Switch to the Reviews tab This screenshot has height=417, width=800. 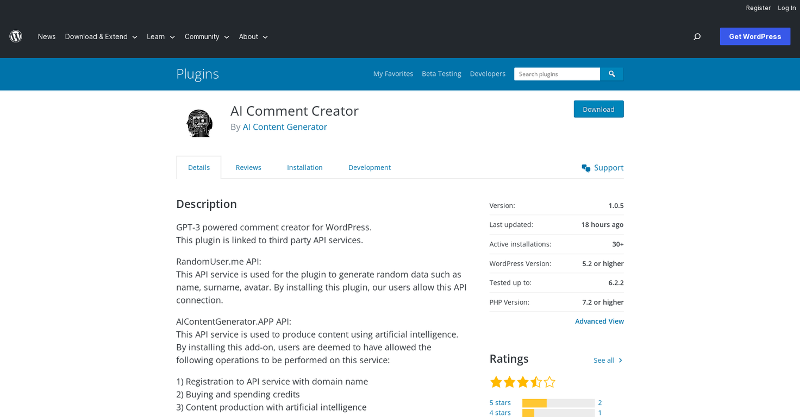point(248,167)
